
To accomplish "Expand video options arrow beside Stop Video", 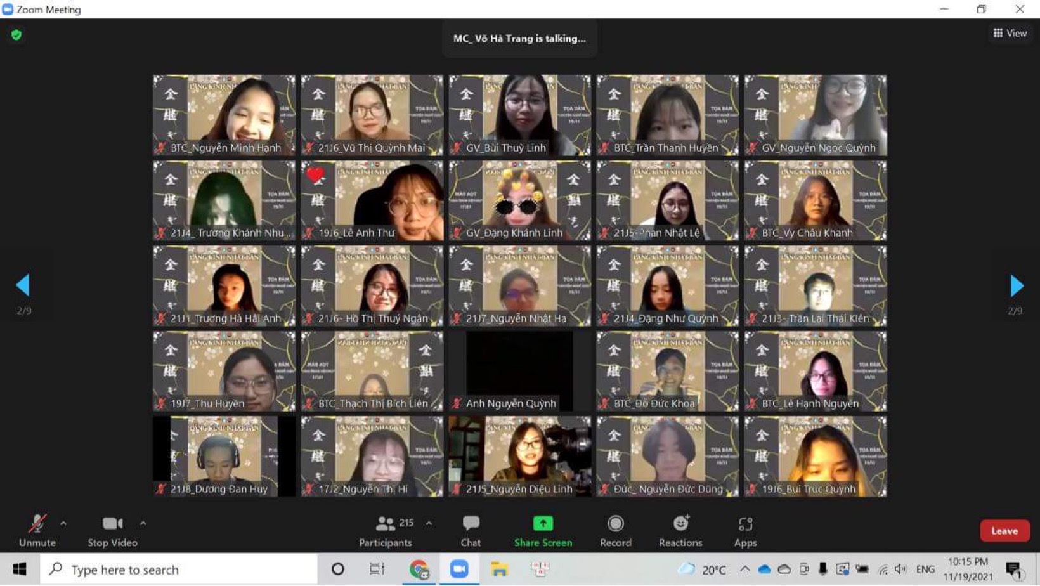I will [x=143, y=523].
